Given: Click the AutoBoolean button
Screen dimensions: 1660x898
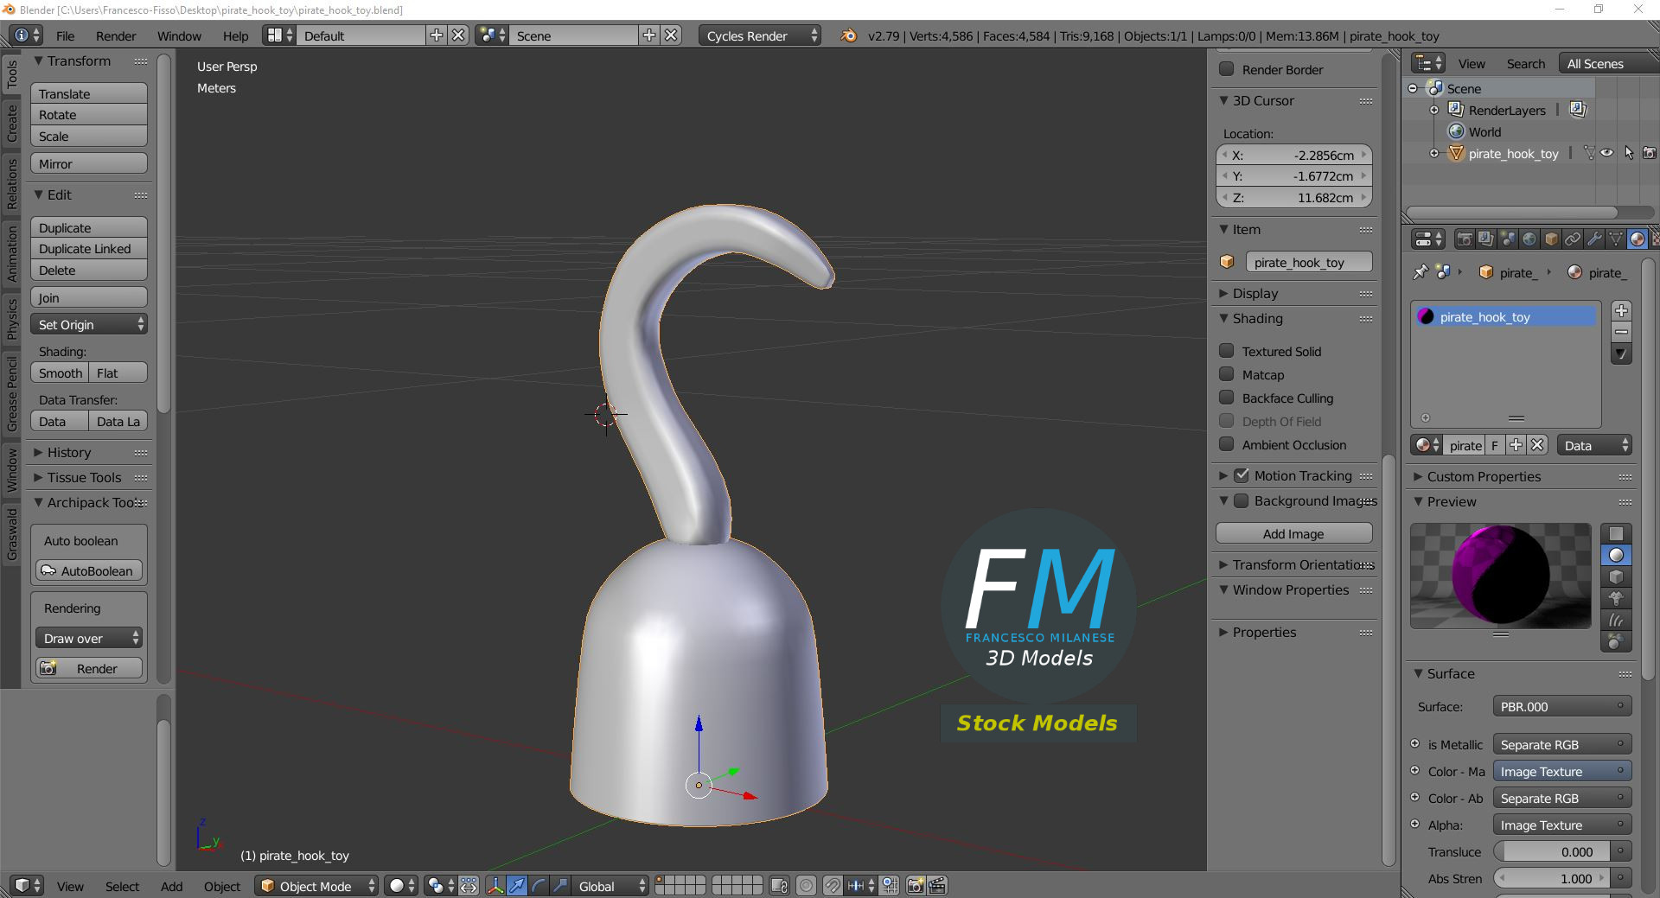Looking at the screenshot, I should [89, 570].
